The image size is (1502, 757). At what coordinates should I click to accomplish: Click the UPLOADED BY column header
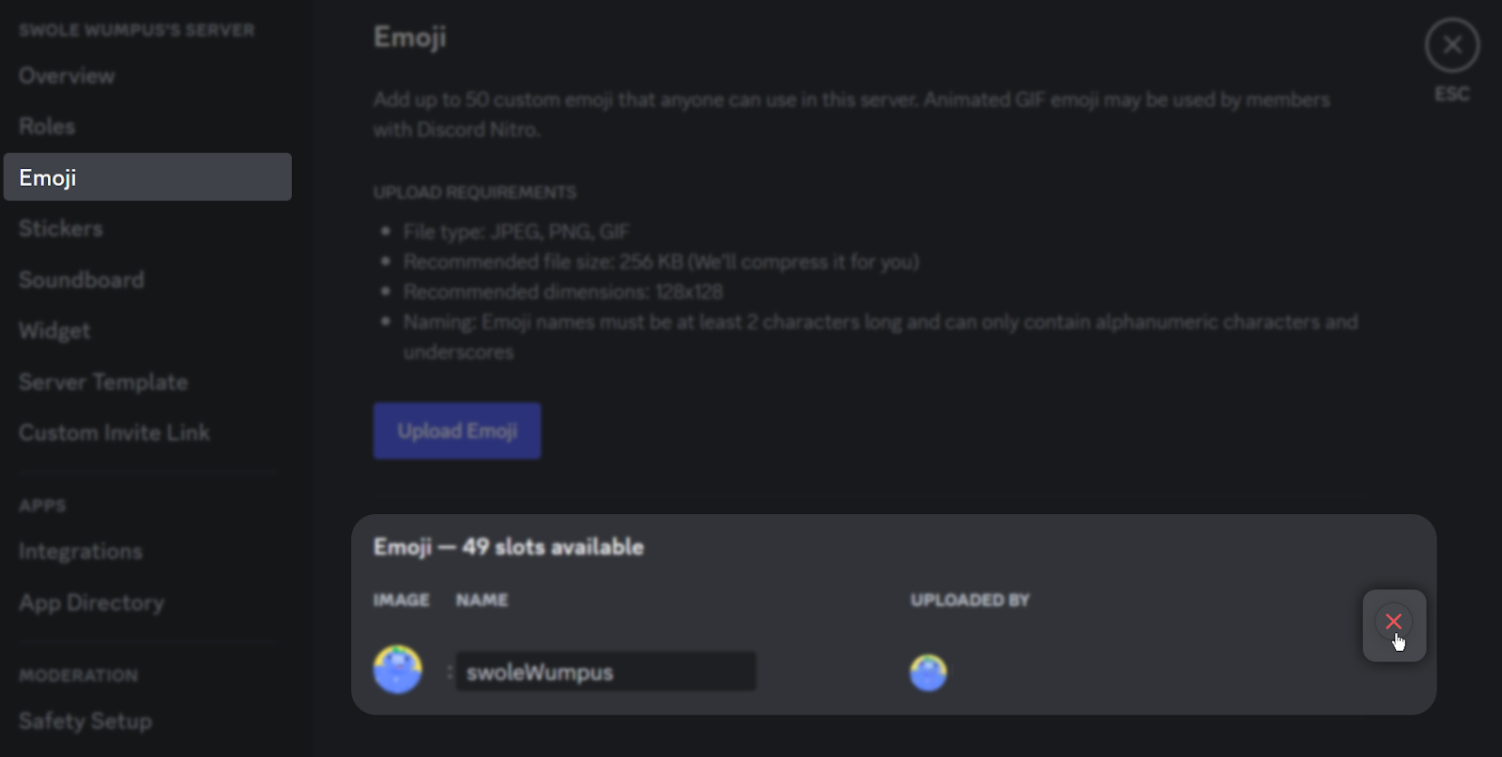(x=969, y=600)
